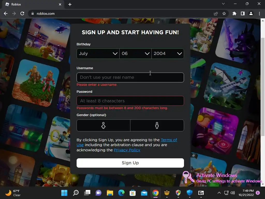Open the birthday month dropdown showing July
This screenshot has width=265, height=199.
(x=98, y=54)
